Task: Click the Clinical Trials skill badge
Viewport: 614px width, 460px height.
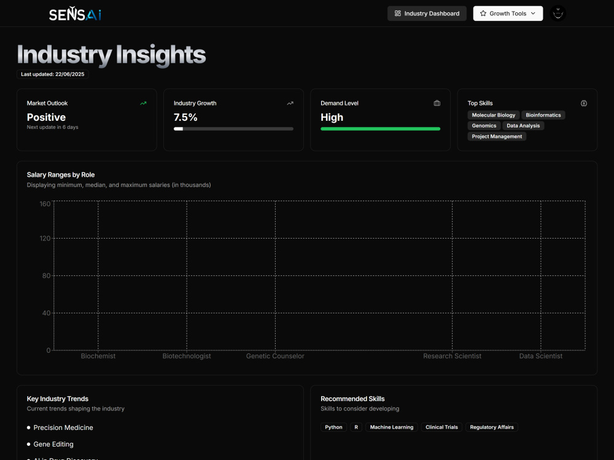Action: tap(441, 427)
